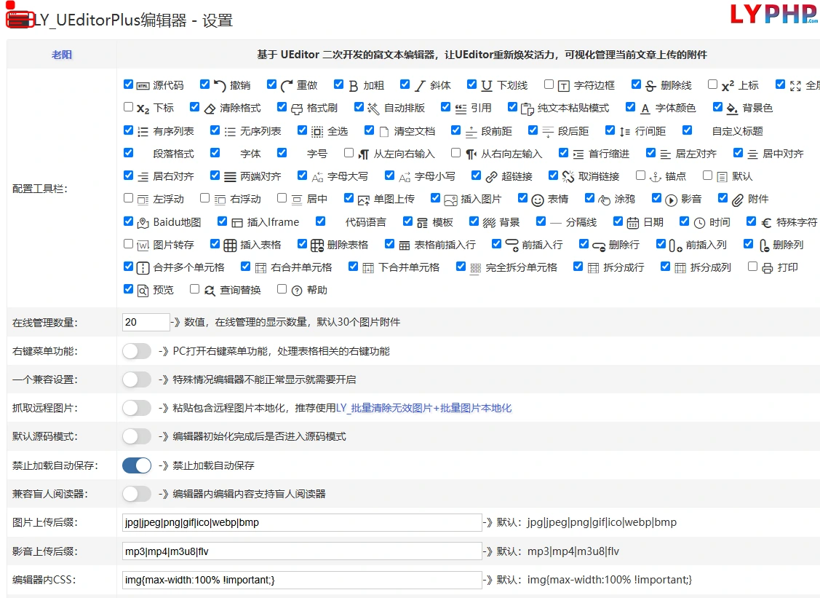The height and width of the screenshot is (598, 820).
Task: Click the blockquote (引用) icon
Action: pyautogui.click(x=461, y=109)
